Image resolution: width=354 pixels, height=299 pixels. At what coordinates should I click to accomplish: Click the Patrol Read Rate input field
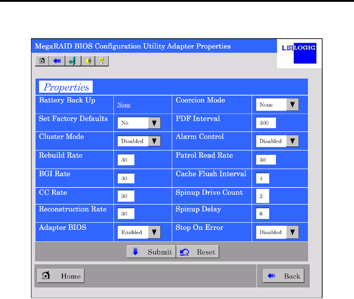(x=266, y=160)
